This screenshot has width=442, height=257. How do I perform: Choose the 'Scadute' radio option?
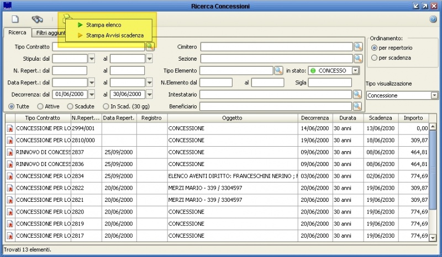point(70,106)
